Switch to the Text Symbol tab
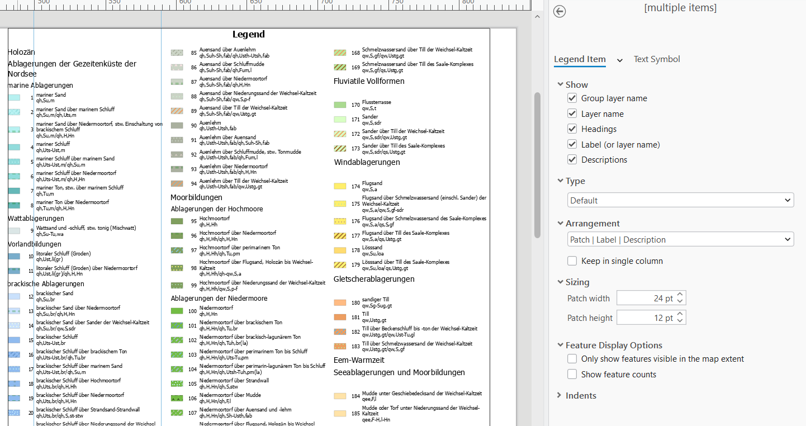This screenshot has height=426, width=806. [657, 59]
